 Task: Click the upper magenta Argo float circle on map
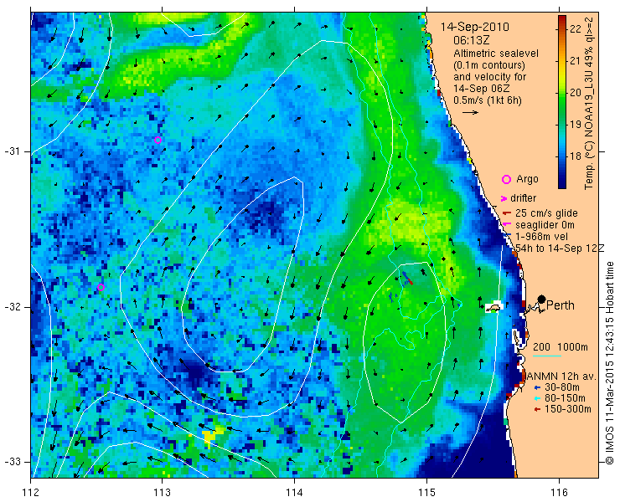[158, 140]
